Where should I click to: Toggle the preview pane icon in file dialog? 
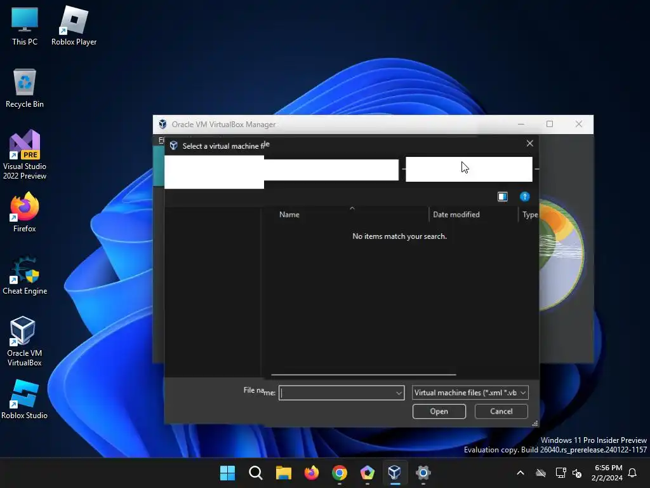pos(503,197)
